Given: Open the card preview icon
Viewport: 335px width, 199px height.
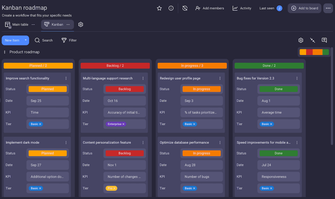Looking at the screenshot, I should click(x=324, y=40).
